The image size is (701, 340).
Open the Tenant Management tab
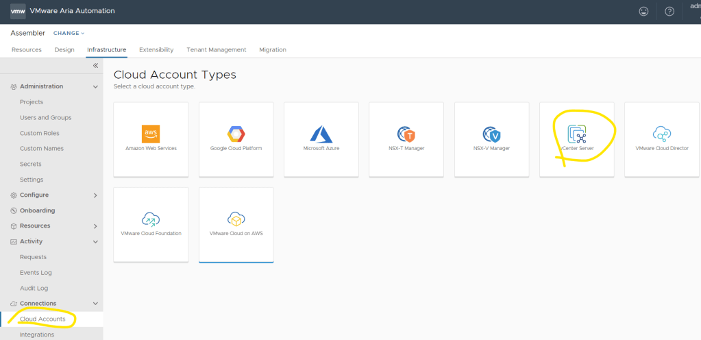pyautogui.click(x=216, y=50)
